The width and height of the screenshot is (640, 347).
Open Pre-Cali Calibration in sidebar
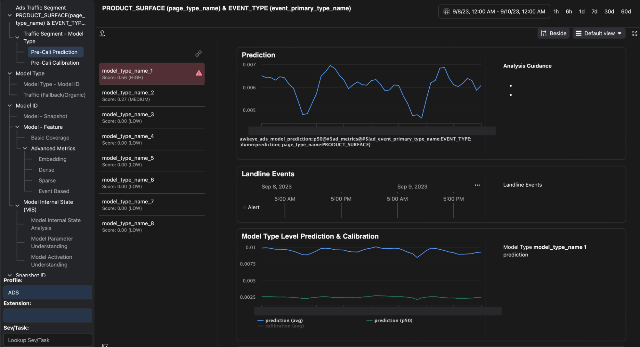55,63
